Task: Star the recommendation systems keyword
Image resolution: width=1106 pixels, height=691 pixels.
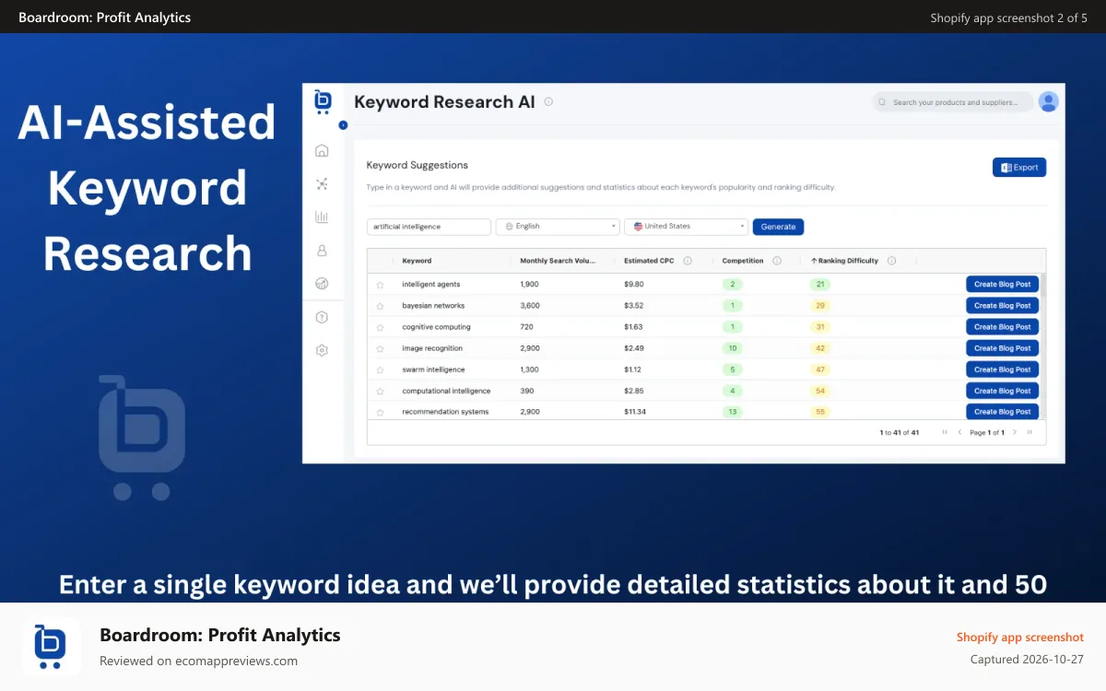Action: [x=380, y=412]
